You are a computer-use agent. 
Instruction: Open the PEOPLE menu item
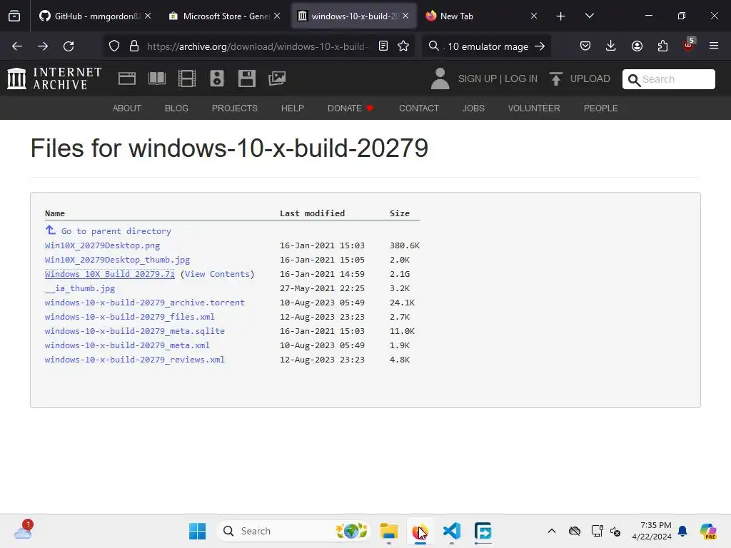600,108
